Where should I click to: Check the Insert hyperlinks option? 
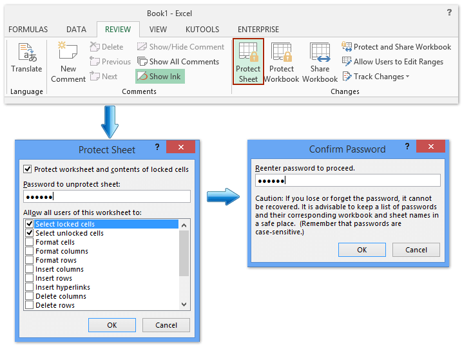click(30, 287)
